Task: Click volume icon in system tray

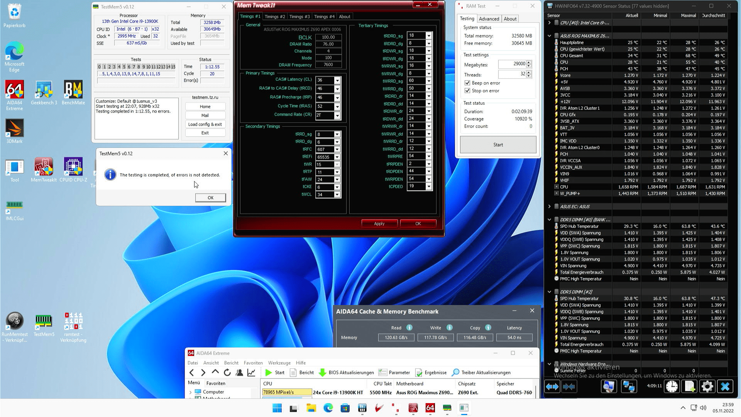Action: 703,408
